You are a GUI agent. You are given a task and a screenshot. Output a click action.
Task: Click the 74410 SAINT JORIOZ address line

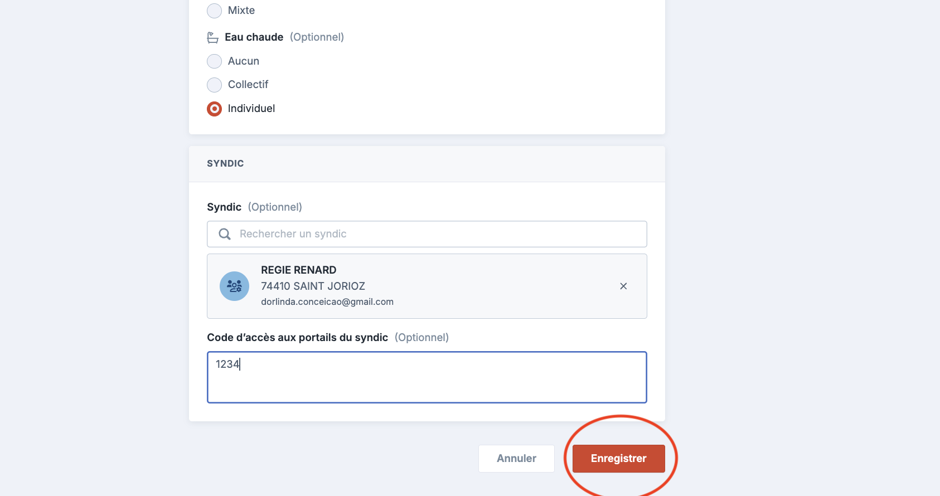313,286
